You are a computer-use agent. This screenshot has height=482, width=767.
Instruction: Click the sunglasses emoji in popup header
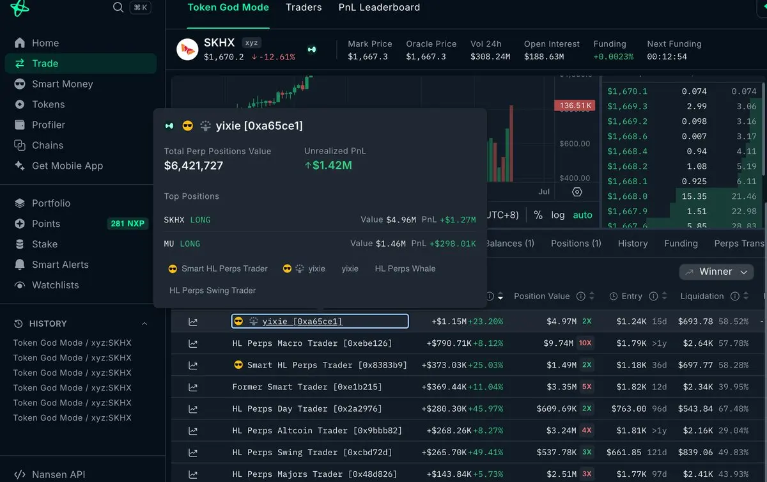tap(187, 126)
